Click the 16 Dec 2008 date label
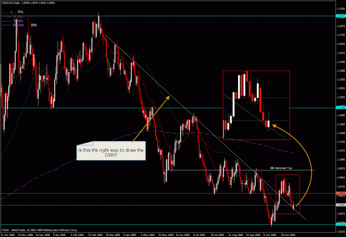The height and width of the screenshot is (237, 346). click(x=43, y=235)
